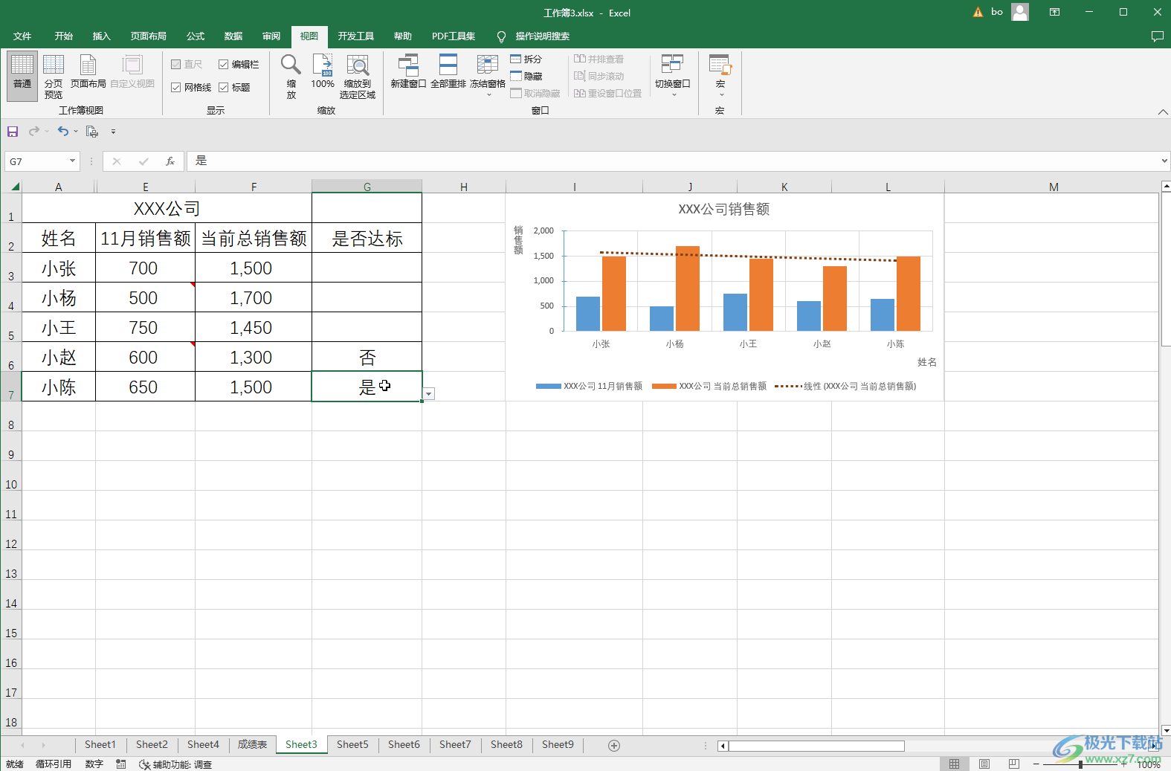Switch to the Sheet1 worksheet tab
Screen dimensions: 1171x771
(100, 745)
